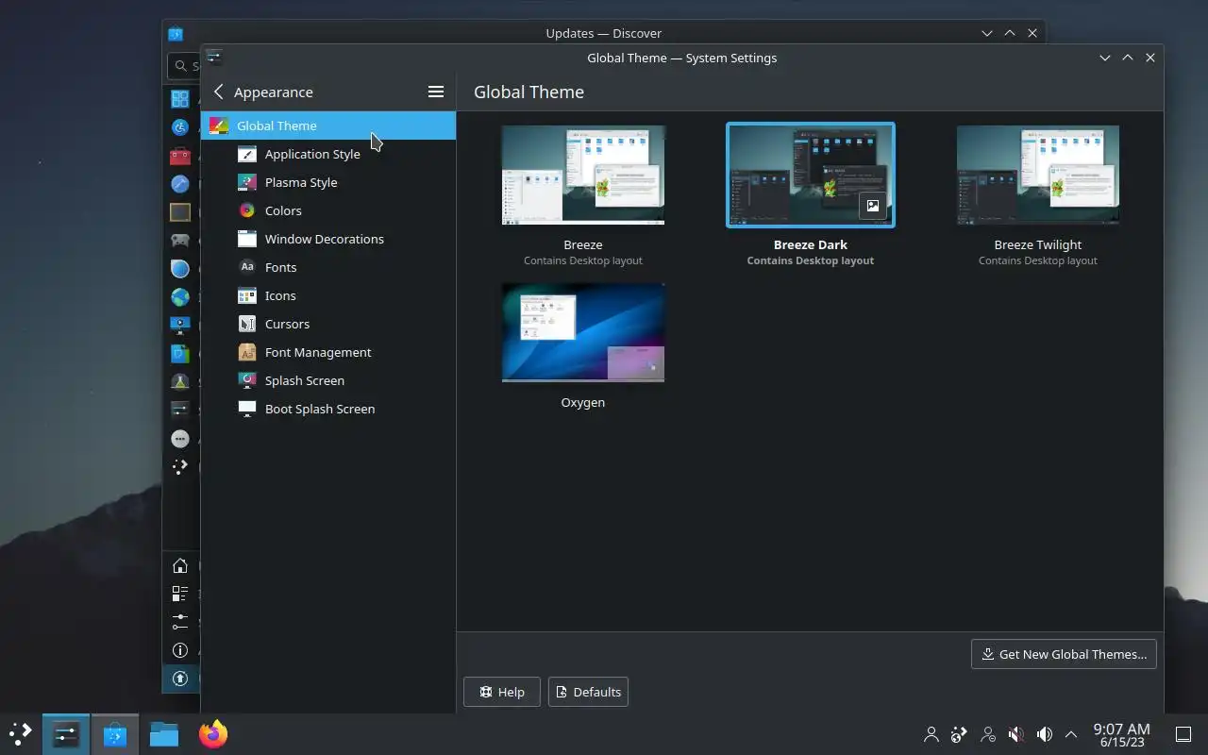Open Discover's Update page icon
1208x755 pixels.
(x=180, y=679)
